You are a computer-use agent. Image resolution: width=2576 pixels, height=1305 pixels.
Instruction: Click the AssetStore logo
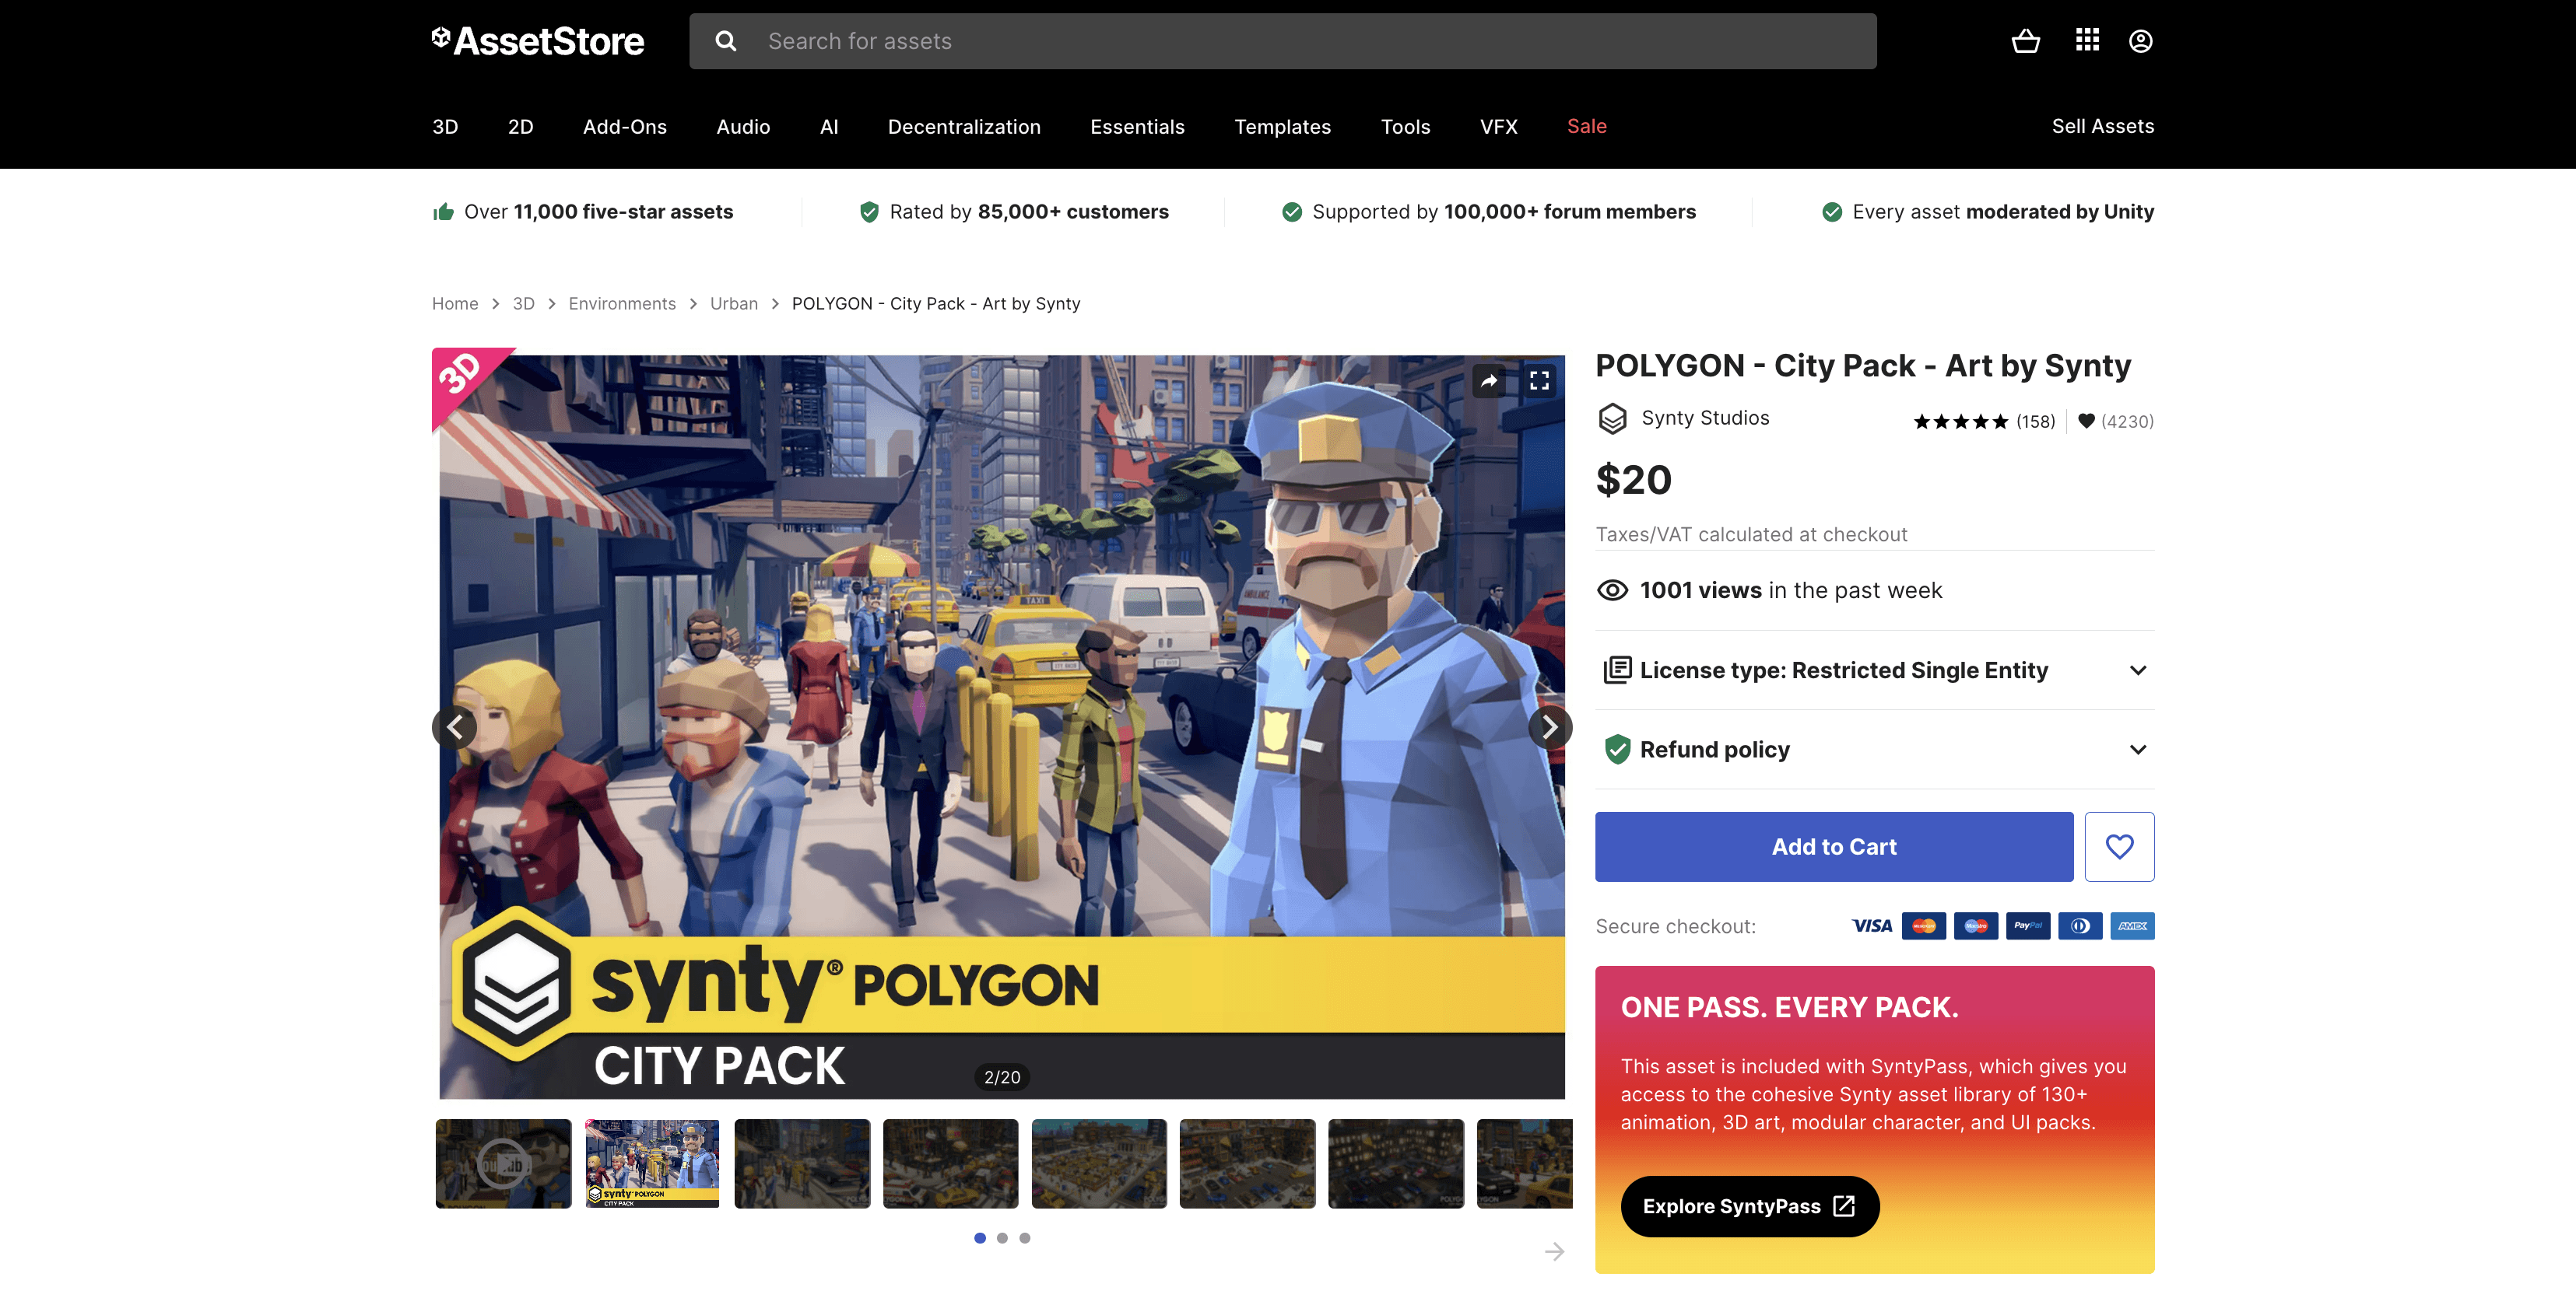[538, 41]
